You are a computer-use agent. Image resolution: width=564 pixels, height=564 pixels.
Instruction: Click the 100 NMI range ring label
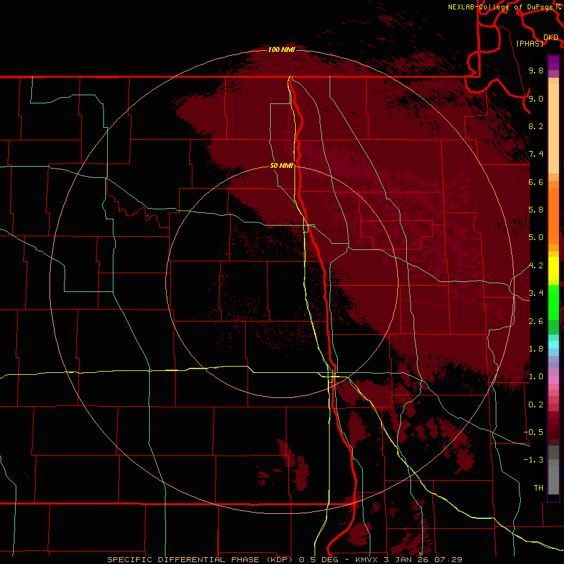coord(281,50)
